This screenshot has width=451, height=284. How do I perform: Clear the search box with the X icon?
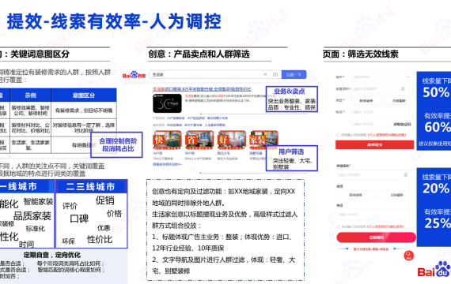(265, 74)
